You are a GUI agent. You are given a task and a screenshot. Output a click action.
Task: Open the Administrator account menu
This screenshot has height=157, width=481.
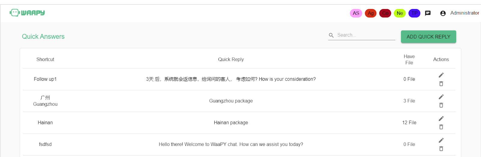click(x=459, y=13)
